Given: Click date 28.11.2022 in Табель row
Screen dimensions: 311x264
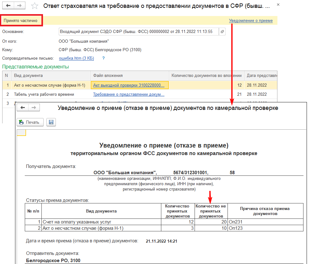Looking at the screenshot, I should tap(257, 94).
